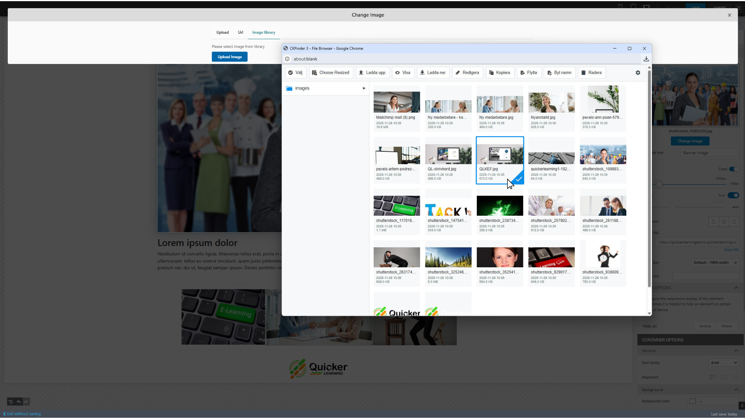Image resolution: width=745 pixels, height=419 pixels.
Task: Toggle the Auto height switch
Action: click(733, 196)
